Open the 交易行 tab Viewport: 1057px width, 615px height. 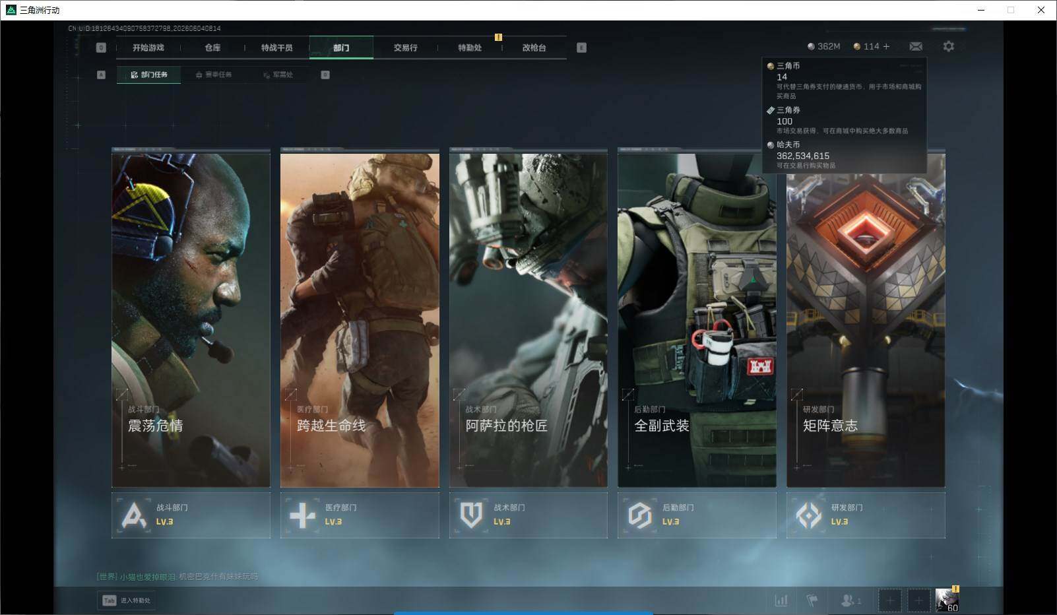[x=405, y=48]
